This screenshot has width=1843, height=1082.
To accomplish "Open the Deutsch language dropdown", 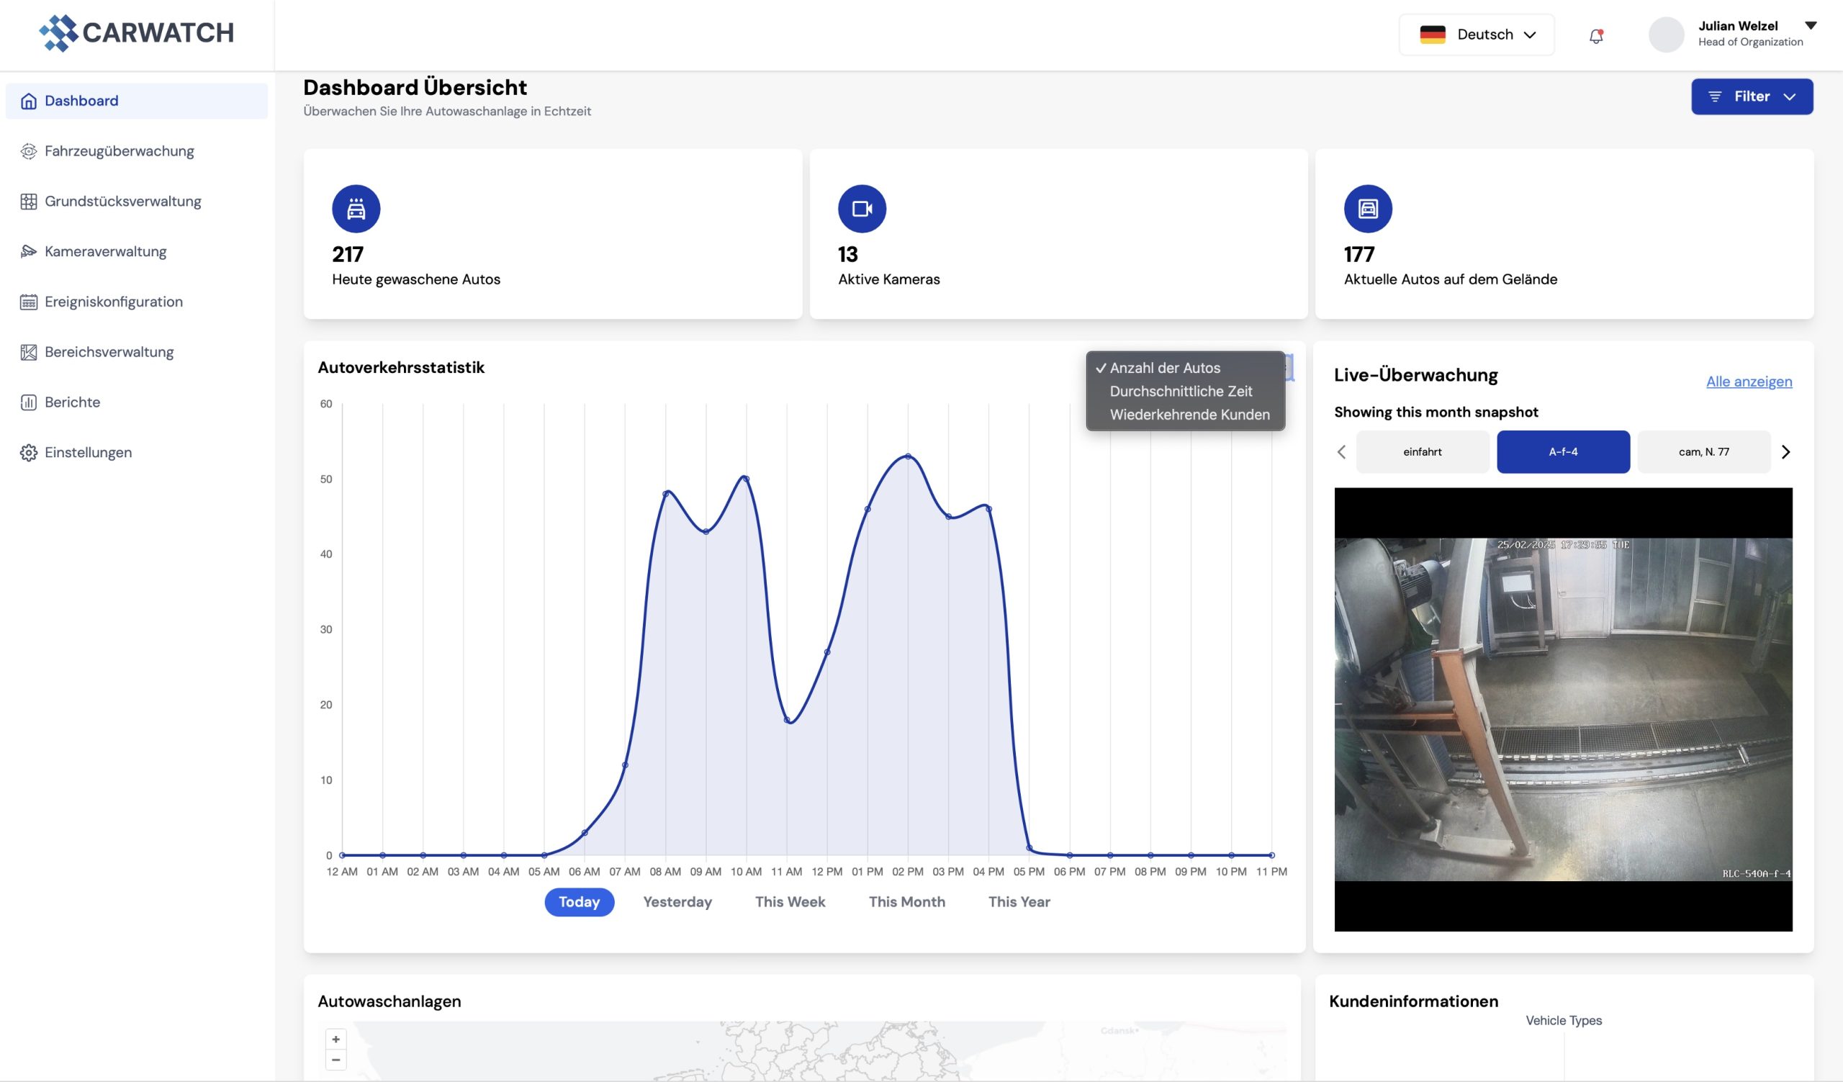I will 1477,35.
